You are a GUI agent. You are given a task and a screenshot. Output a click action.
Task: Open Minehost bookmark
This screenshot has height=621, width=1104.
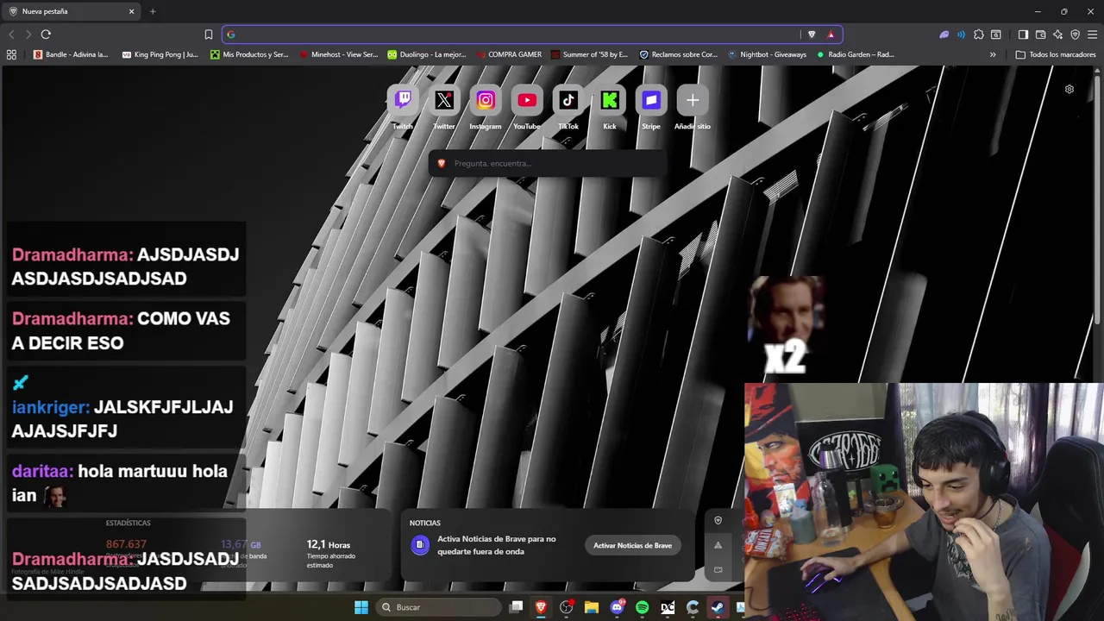(339, 54)
